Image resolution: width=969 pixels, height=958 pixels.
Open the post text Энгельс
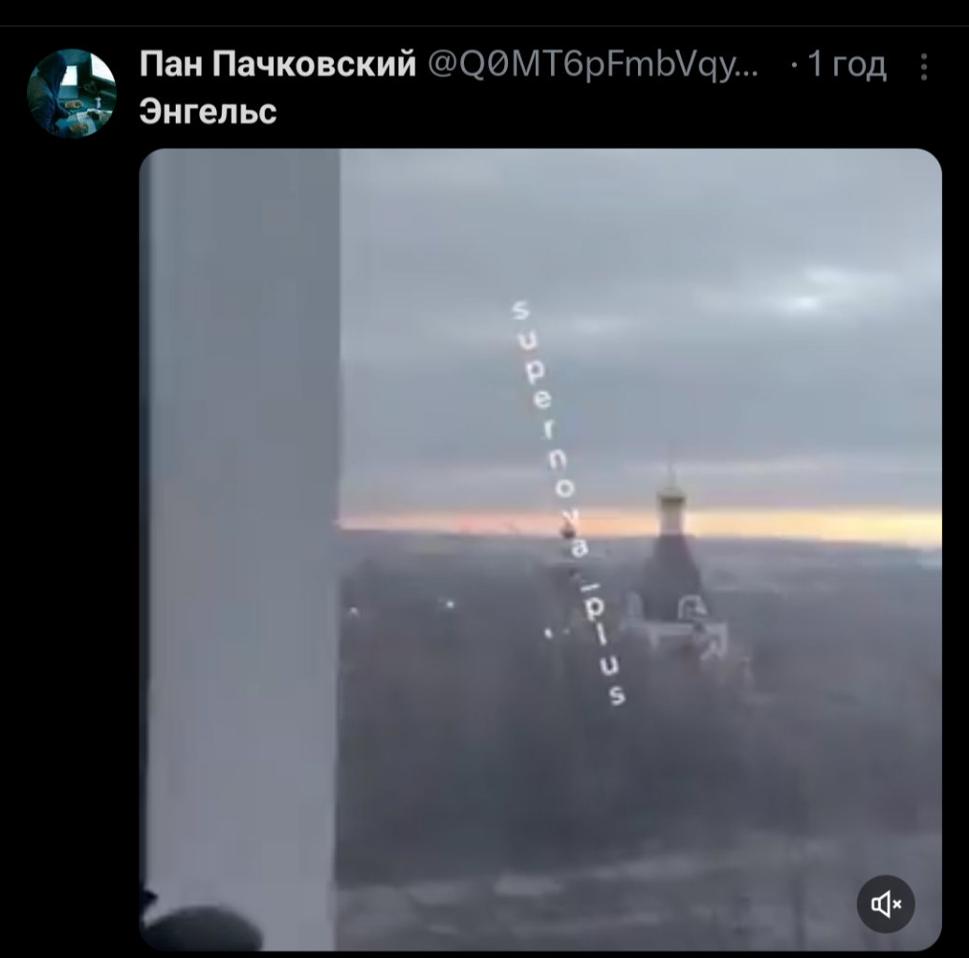208,112
